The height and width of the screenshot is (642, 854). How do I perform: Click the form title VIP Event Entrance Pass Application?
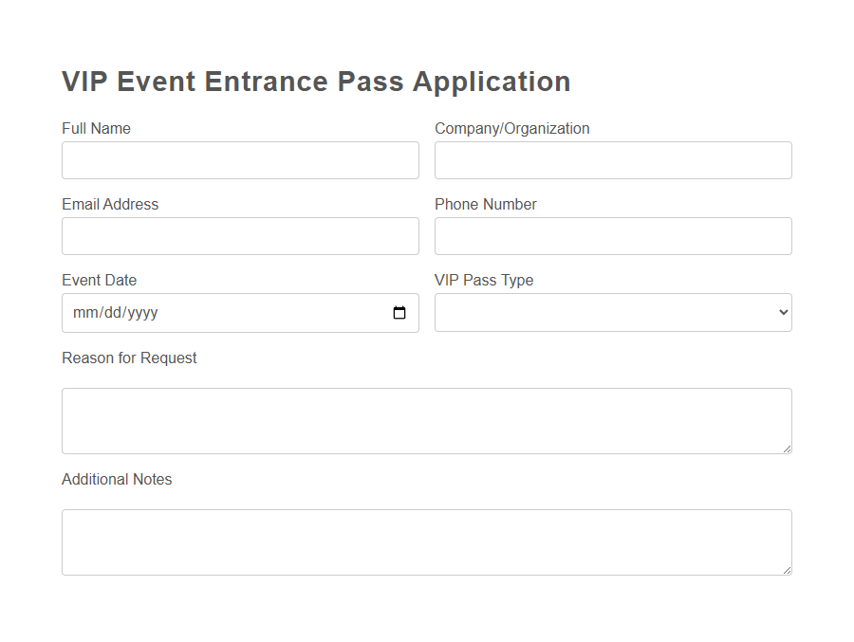pyautogui.click(x=316, y=82)
